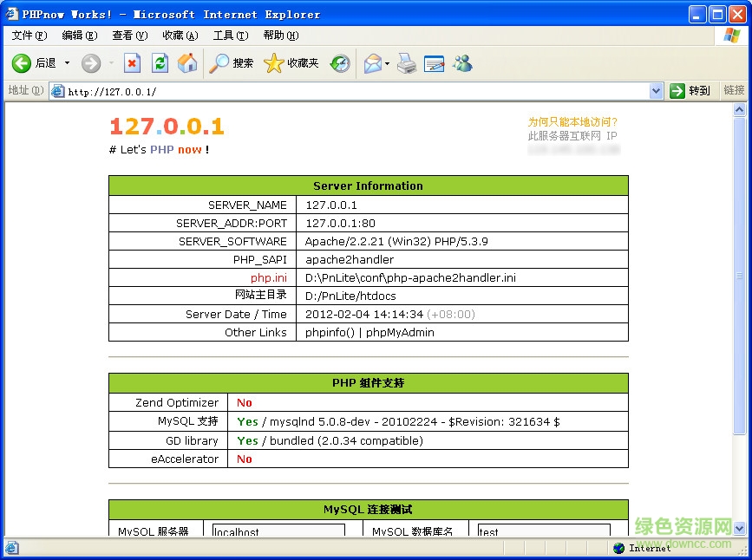
Task: Click the Messenger icon on the toolbar
Action: pos(462,62)
